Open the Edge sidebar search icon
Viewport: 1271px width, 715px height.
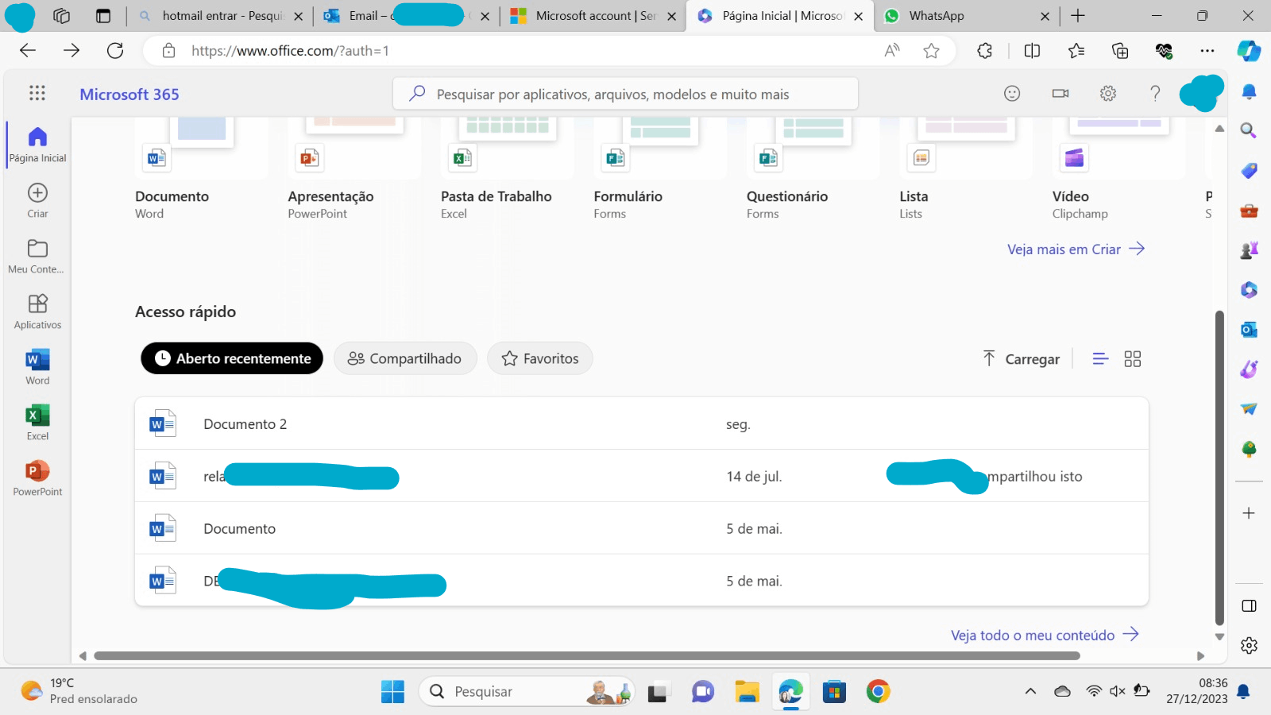click(x=1249, y=130)
